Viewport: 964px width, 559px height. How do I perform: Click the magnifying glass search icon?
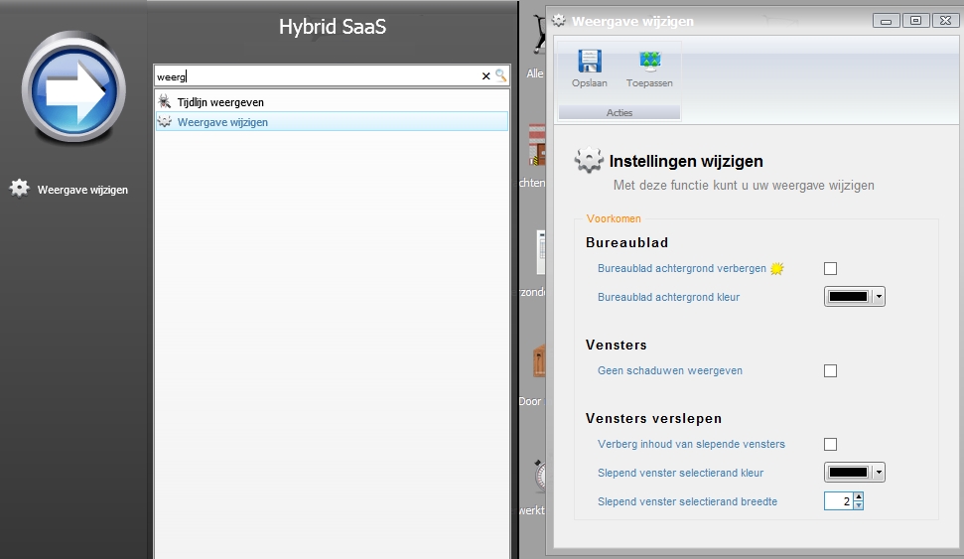(x=501, y=76)
